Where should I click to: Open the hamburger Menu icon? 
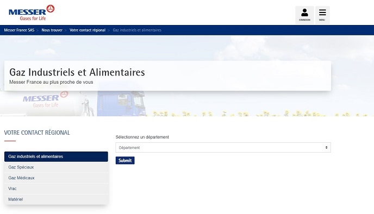tap(322, 15)
